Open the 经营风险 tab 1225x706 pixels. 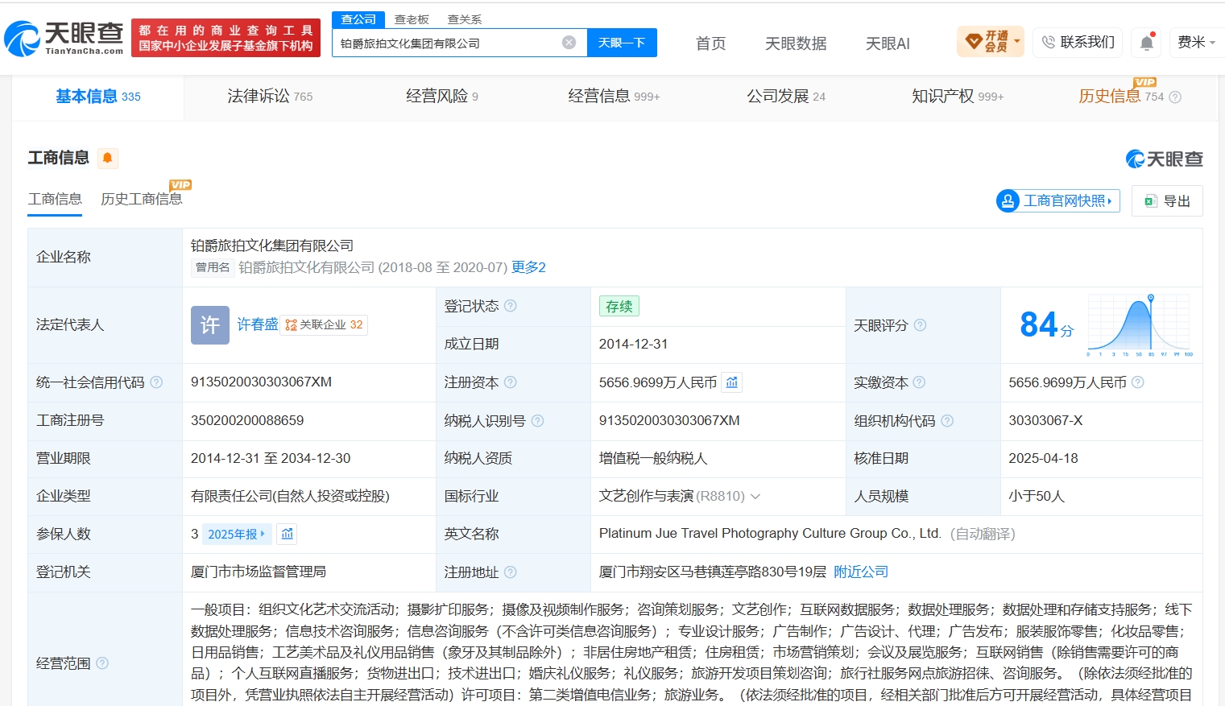pos(442,97)
